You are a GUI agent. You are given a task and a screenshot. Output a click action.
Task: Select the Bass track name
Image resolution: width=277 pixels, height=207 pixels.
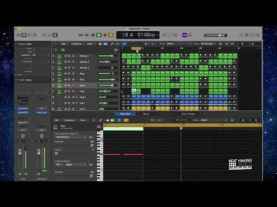pos(82,74)
